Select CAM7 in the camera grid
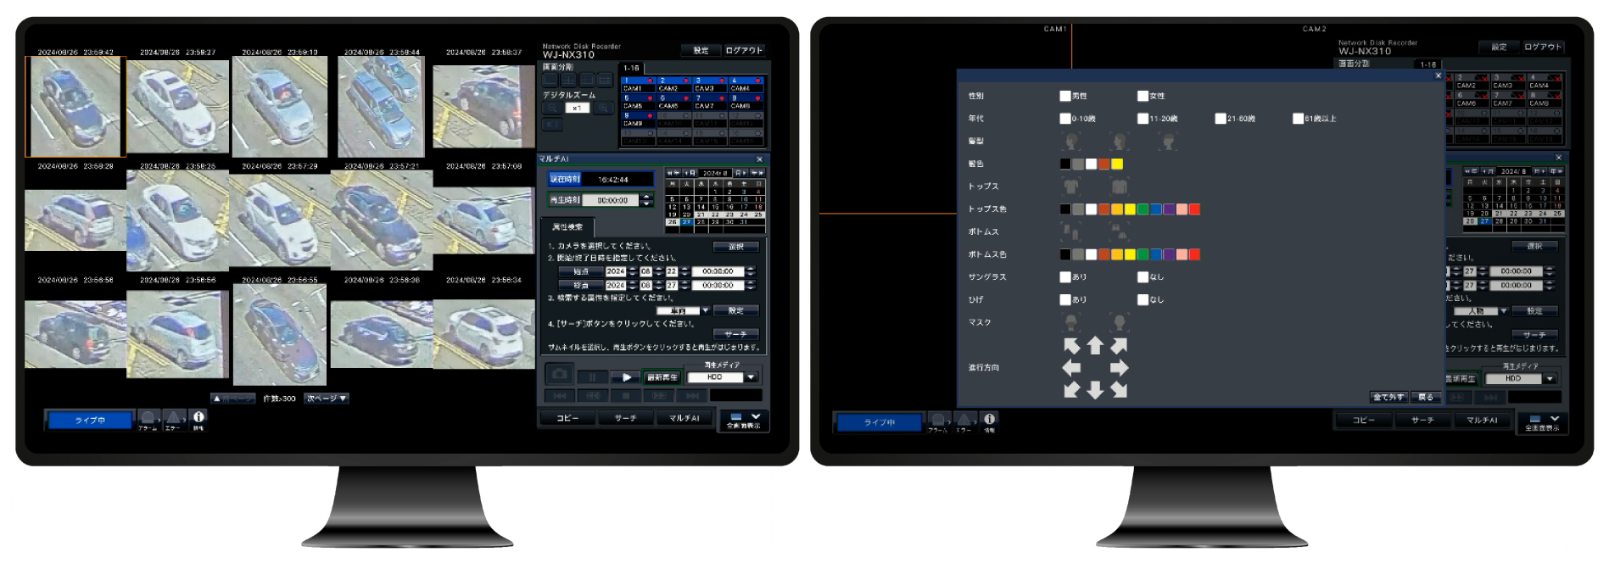The width and height of the screenshot is (1609, 563). tap(710, 103)
